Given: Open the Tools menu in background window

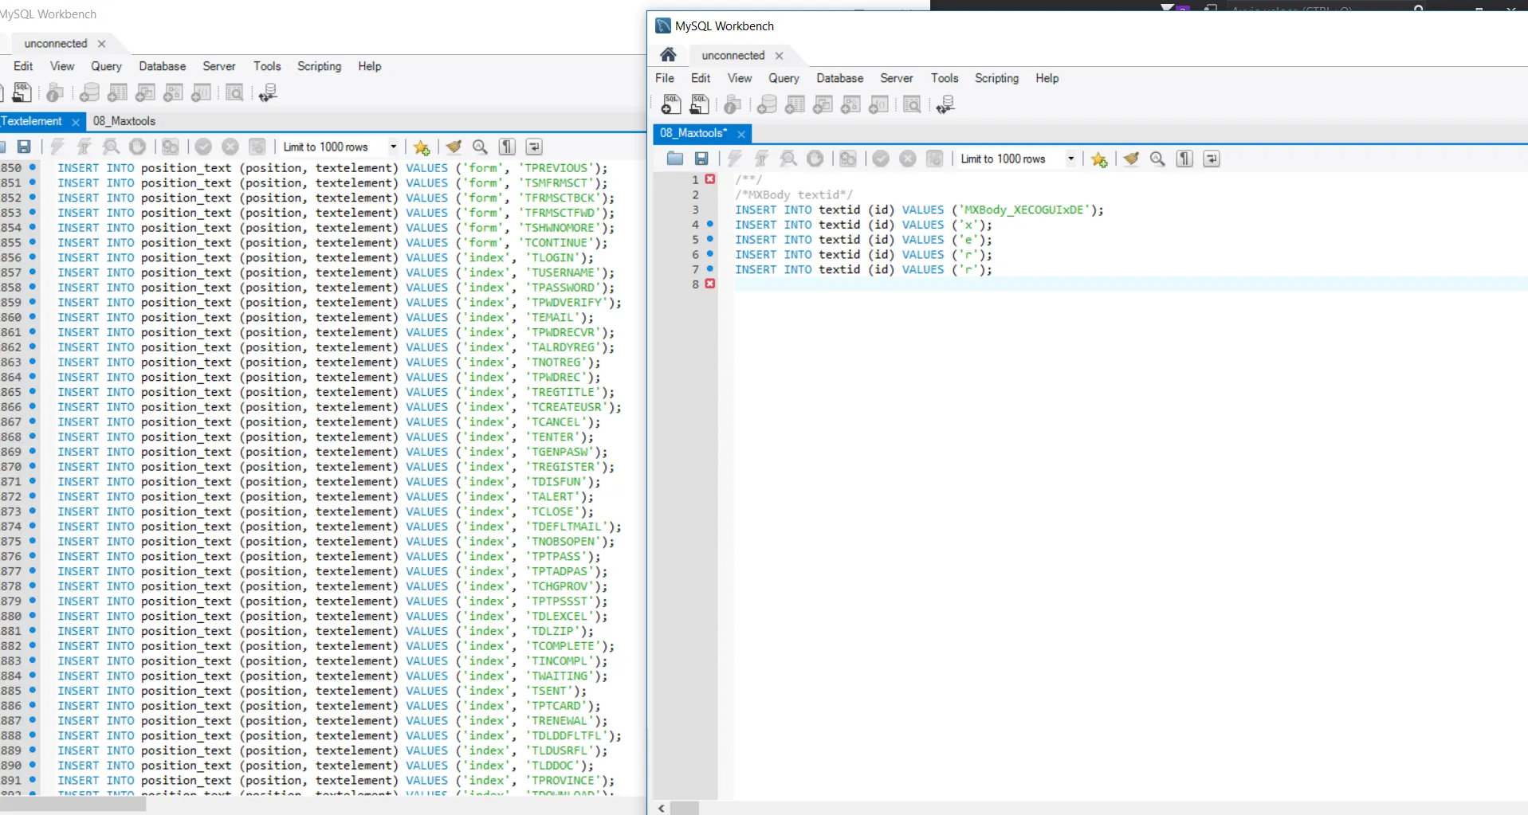Looking at the screenshot, I should pos(267,66).
